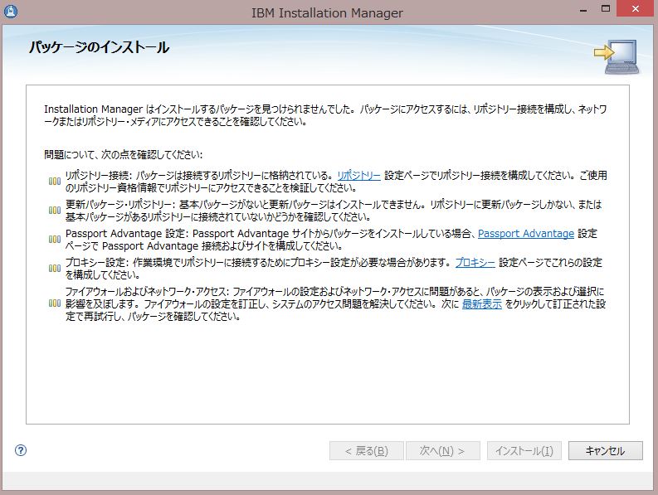Click bullet icon beside リポジトリー接続
The image size is (658, 495).
coord(55,182)
